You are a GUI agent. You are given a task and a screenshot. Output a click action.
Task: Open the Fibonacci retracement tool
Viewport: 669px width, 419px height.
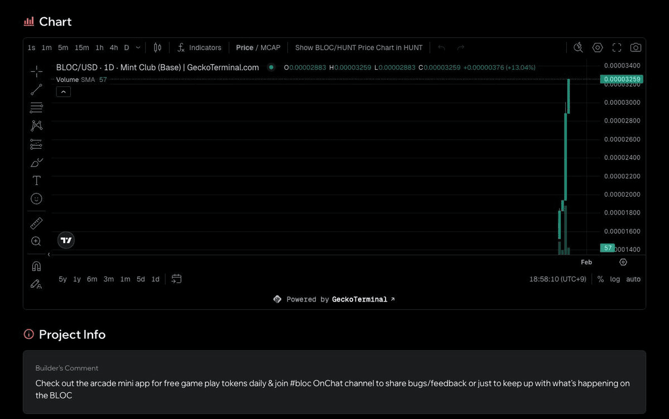(36, 108)
